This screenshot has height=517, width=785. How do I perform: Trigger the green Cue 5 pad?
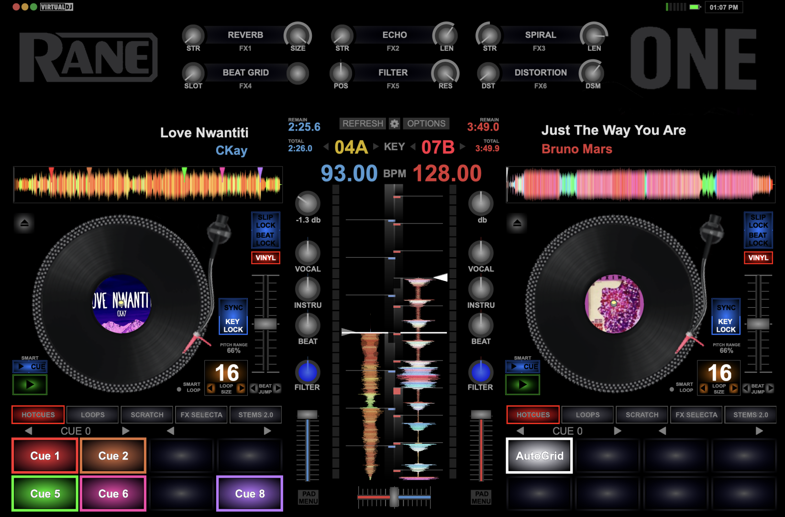pyautogui.click(x=45, y=494)
